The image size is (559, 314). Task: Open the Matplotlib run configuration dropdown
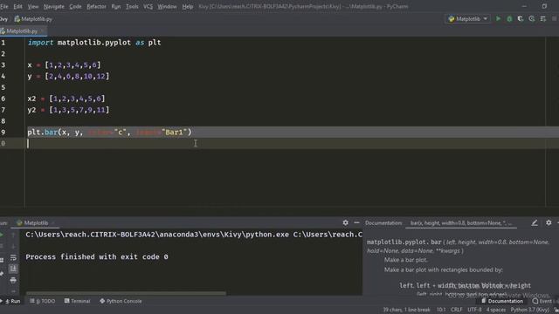[x=468, y=19]
